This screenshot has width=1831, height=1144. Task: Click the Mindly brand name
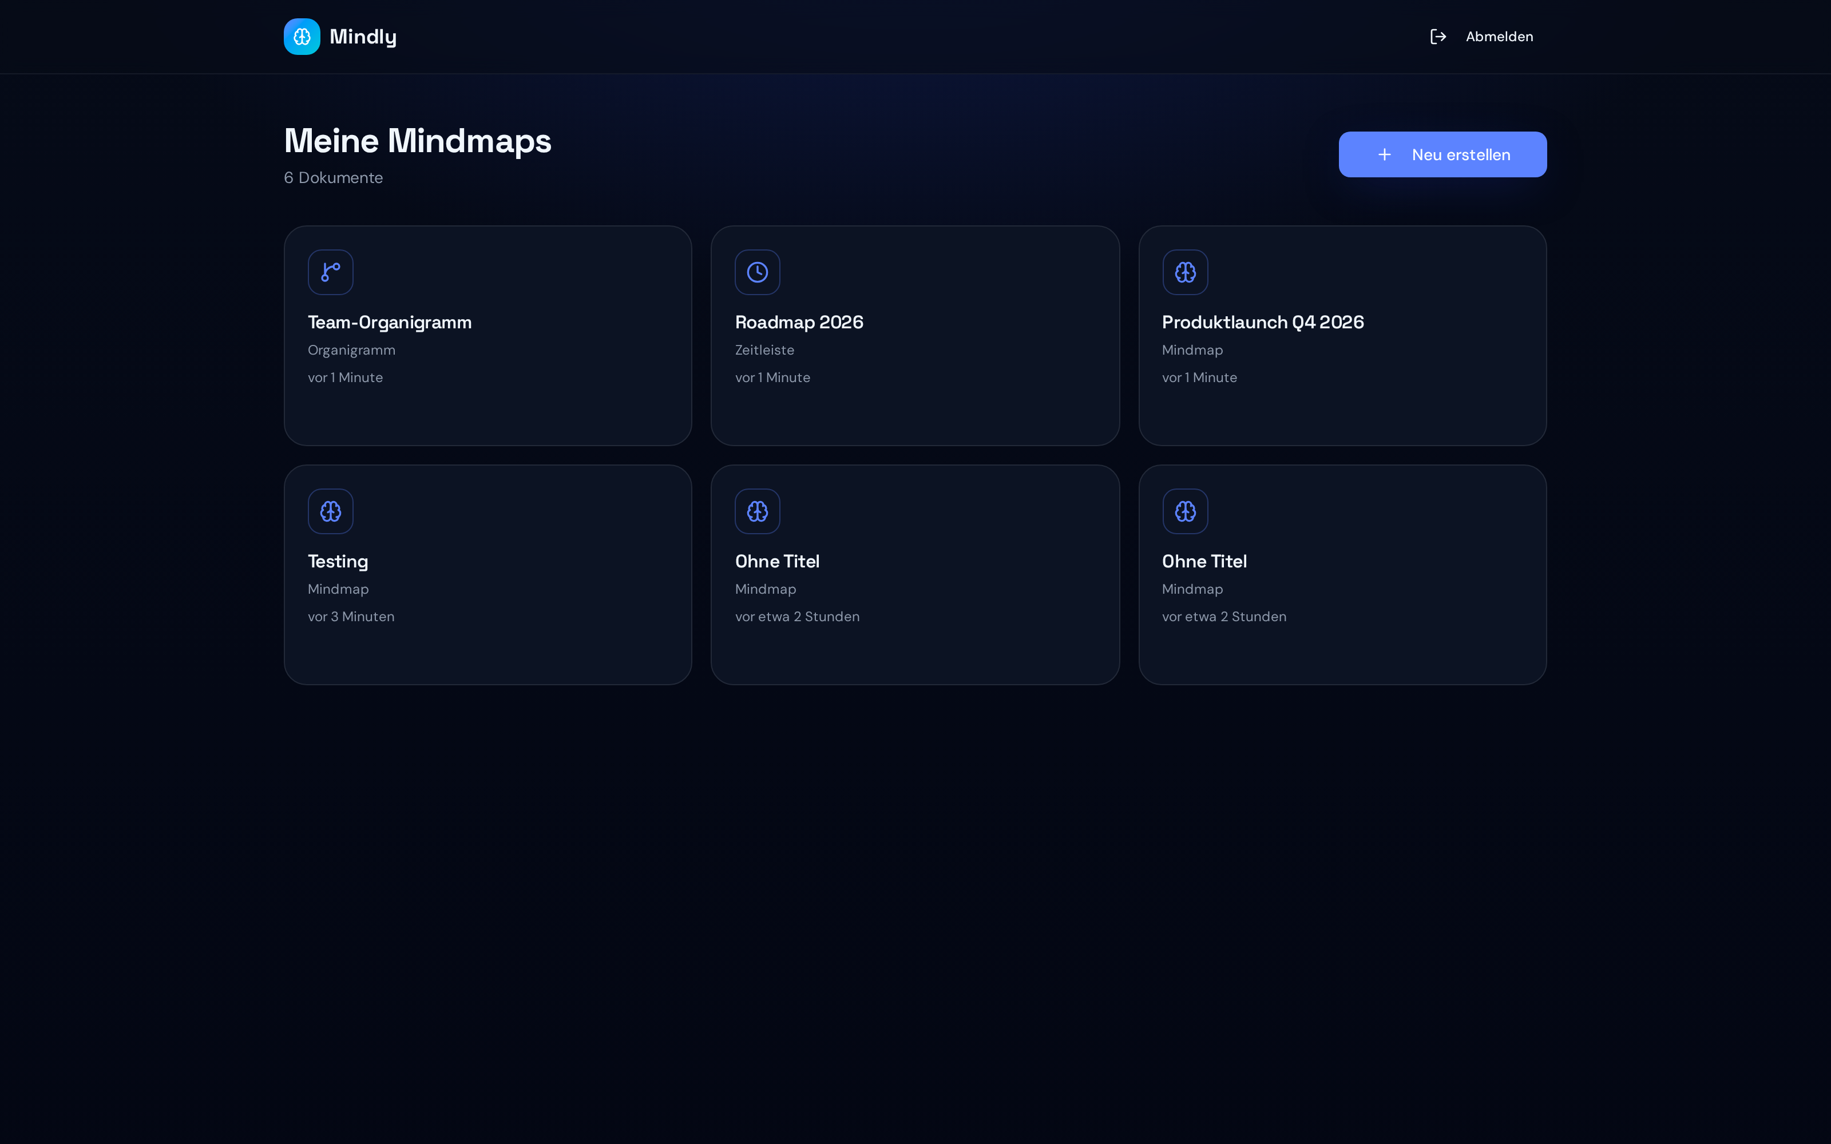tap(363, 36)
